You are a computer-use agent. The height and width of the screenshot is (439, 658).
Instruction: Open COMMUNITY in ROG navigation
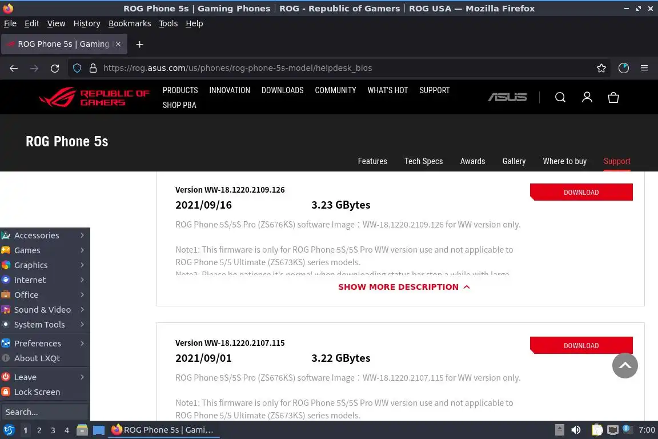click(335, 90)
